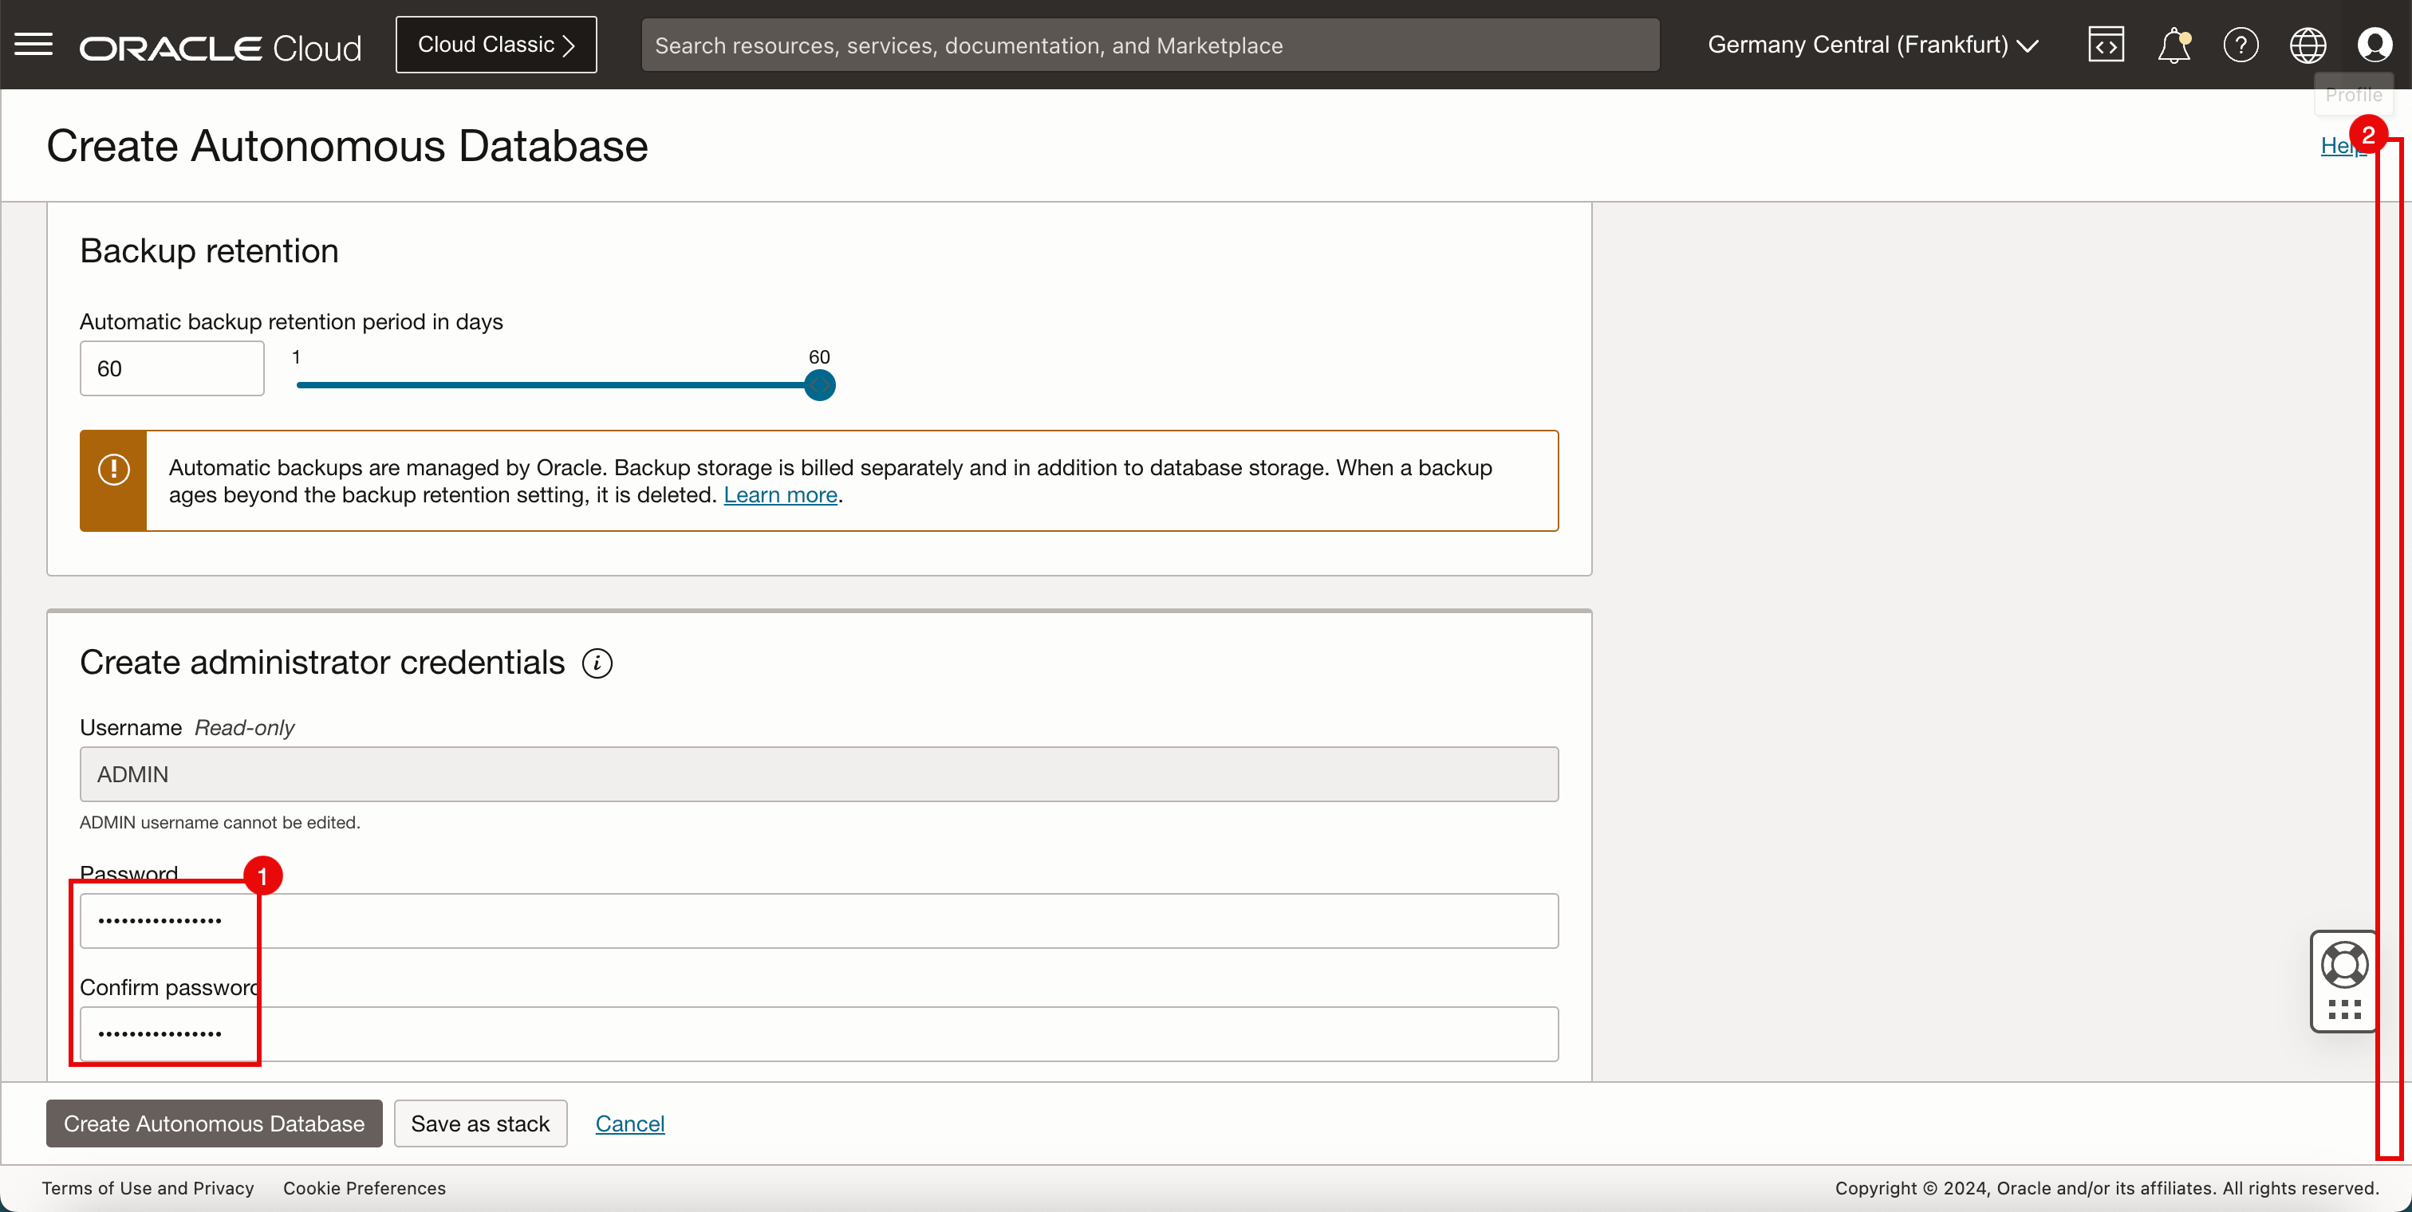Focus the Confirm password field
Screen dimensions: 2412x1212
coord(818,1034)
